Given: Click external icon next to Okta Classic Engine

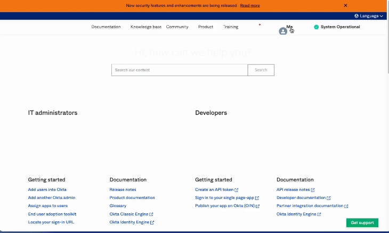Looking at the screenshot, I should click(151, 214).
